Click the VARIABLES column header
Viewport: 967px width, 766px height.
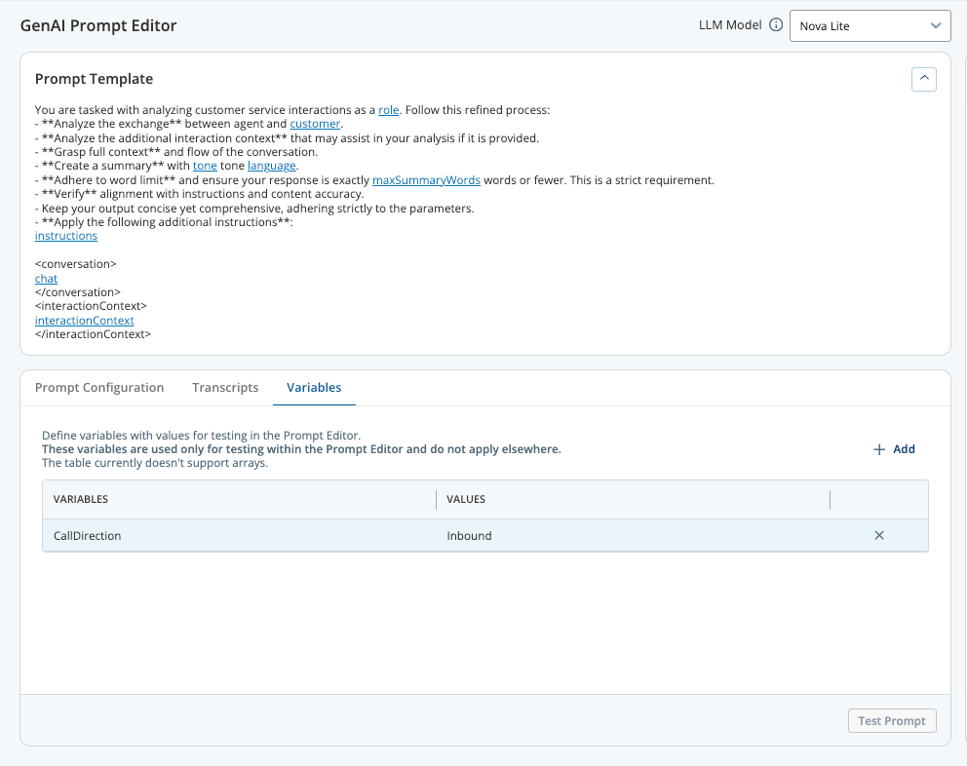(81, 499)
